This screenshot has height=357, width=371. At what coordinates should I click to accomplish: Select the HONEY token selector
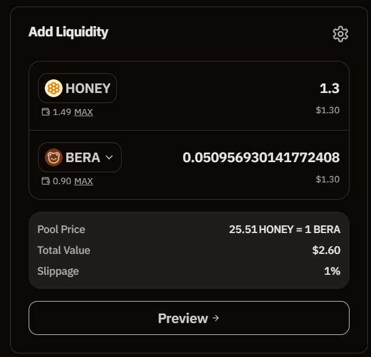[x=78, y=88]
